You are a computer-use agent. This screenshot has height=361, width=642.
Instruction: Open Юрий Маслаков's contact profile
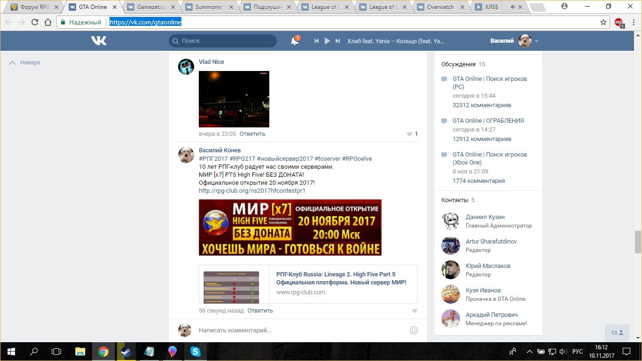click(488, 266)
